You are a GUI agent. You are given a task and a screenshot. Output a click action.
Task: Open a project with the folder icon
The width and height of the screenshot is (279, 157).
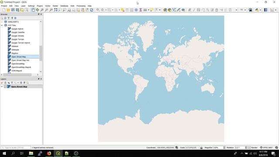[8, 10]
